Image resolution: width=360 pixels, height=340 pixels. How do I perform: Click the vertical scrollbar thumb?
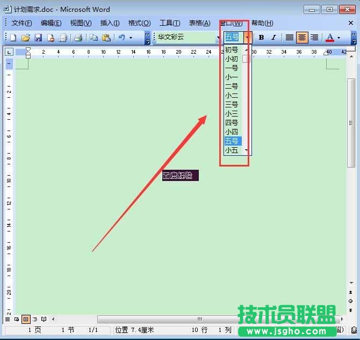[351, 123]
